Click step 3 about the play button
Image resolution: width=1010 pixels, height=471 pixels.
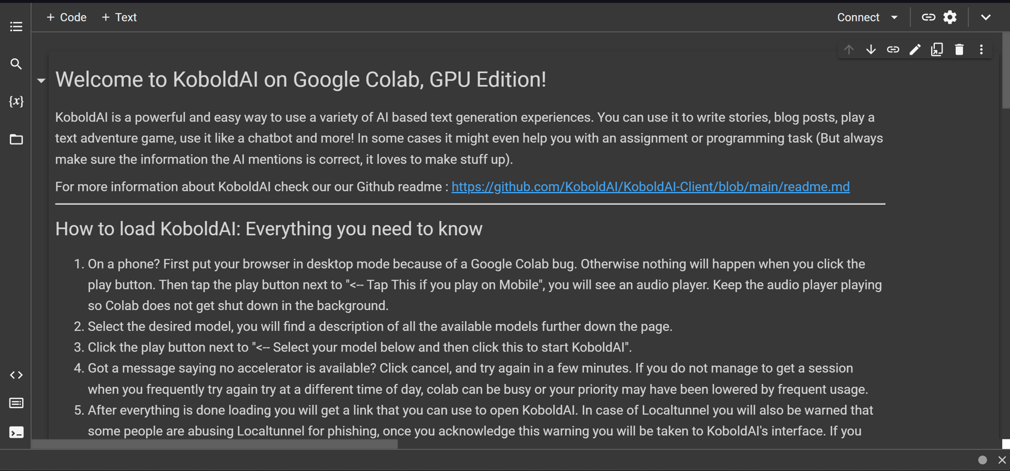pos(360,347)
